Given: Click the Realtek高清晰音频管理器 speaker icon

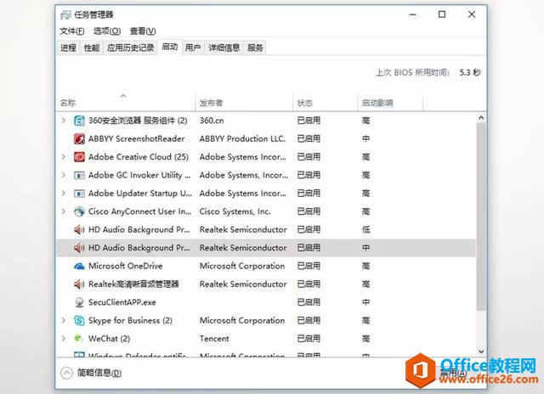Looking at the screenshot, I should pos(79,284).
